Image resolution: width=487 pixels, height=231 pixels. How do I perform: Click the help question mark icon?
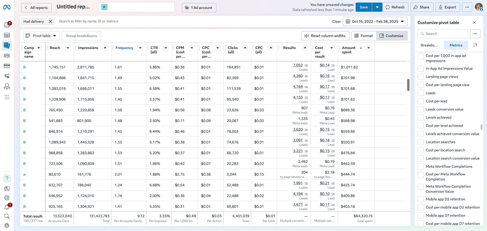[x=7, y=178]
